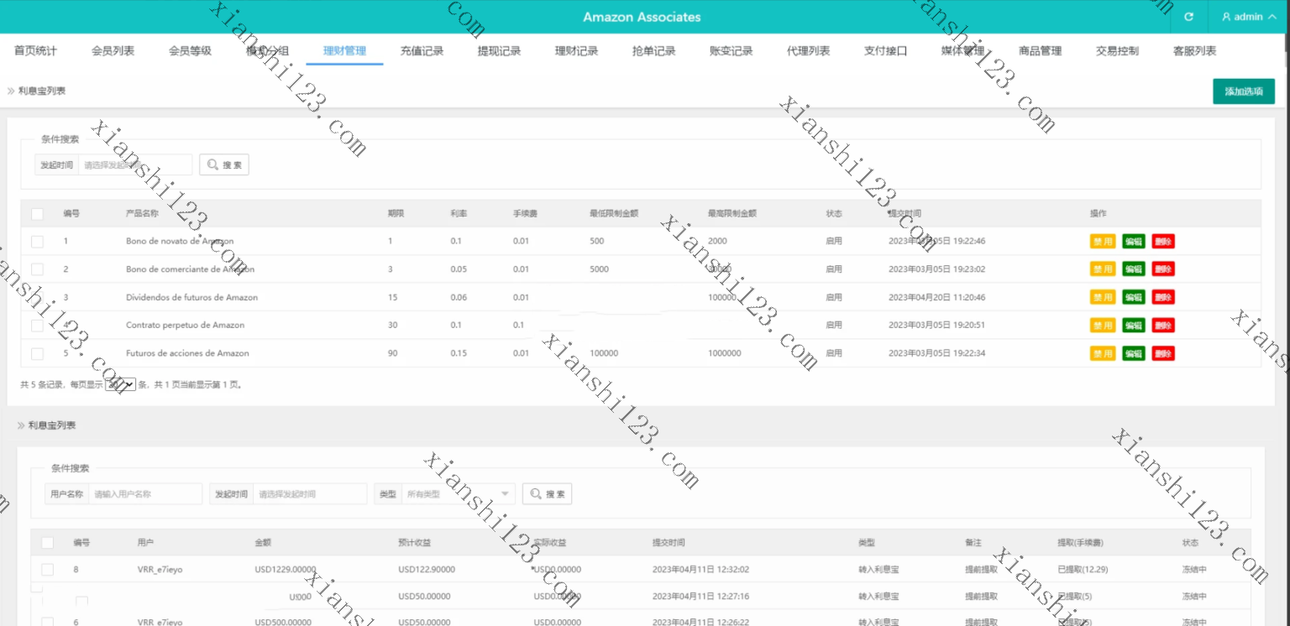Viewport: 1290px width, 626px height.
Task: Toggle select-all checkbox in lower table header
Action: (x=47, y=543)
